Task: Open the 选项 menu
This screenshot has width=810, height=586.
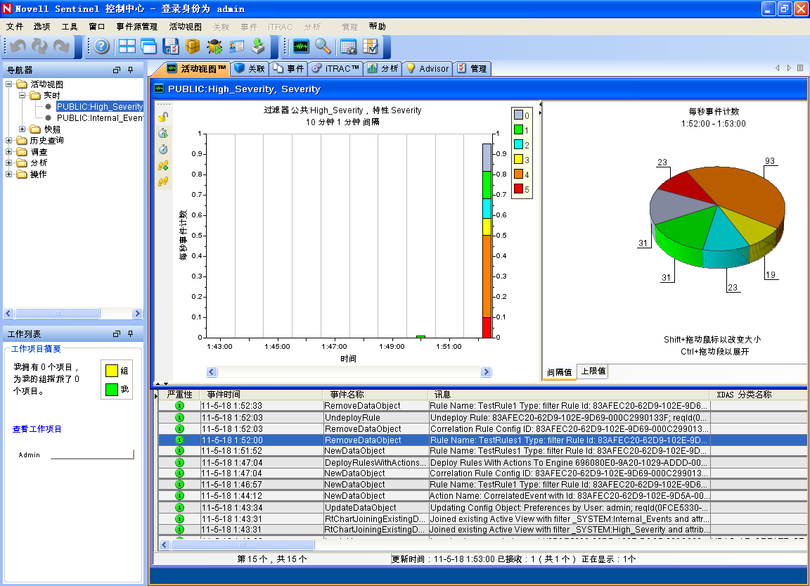Action: coord(42,26)
